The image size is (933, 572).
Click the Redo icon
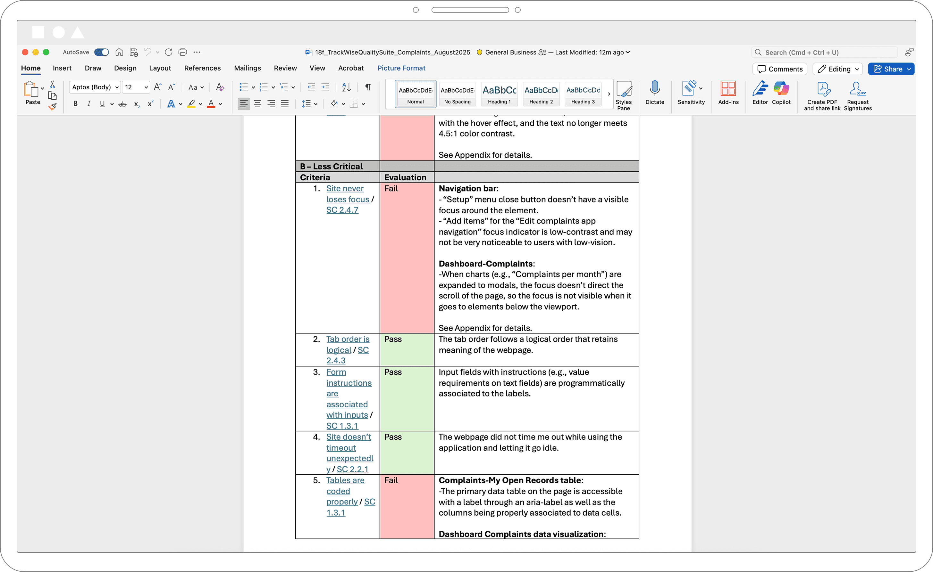click(x=169, y=52)
